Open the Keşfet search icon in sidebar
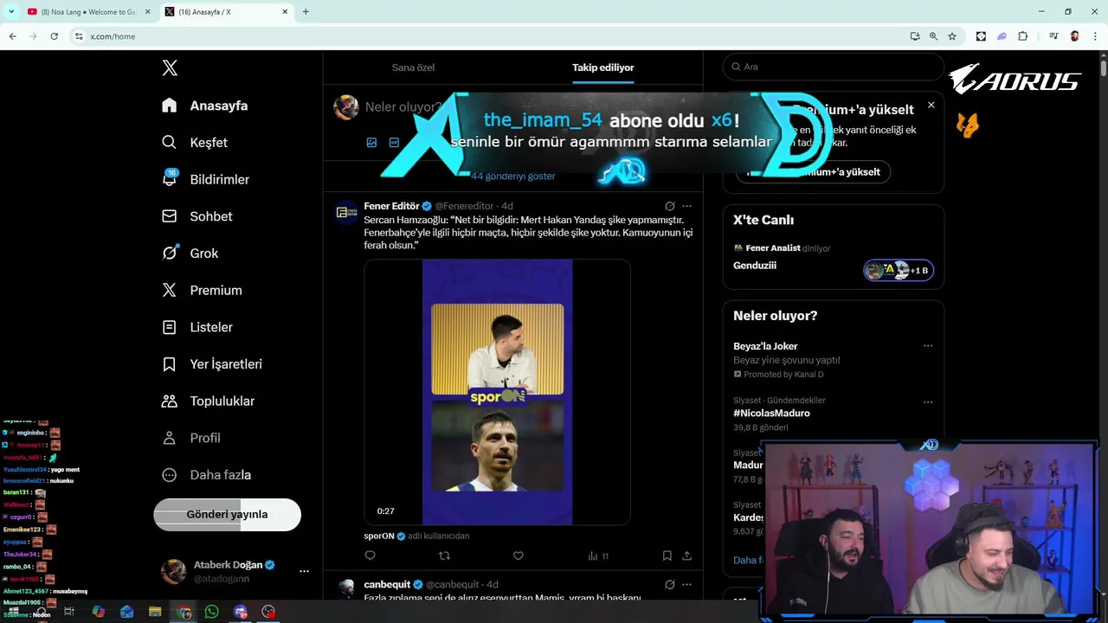1108x623 pixels. 170,142
